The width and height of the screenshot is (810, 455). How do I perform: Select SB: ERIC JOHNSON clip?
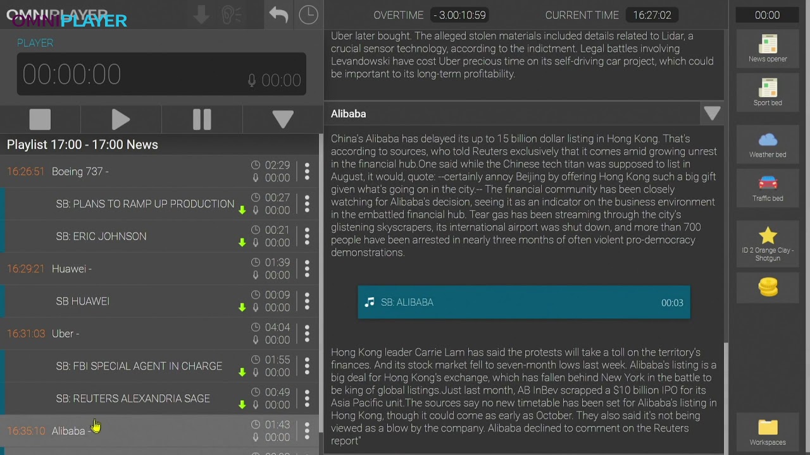[x=159, y=236]
